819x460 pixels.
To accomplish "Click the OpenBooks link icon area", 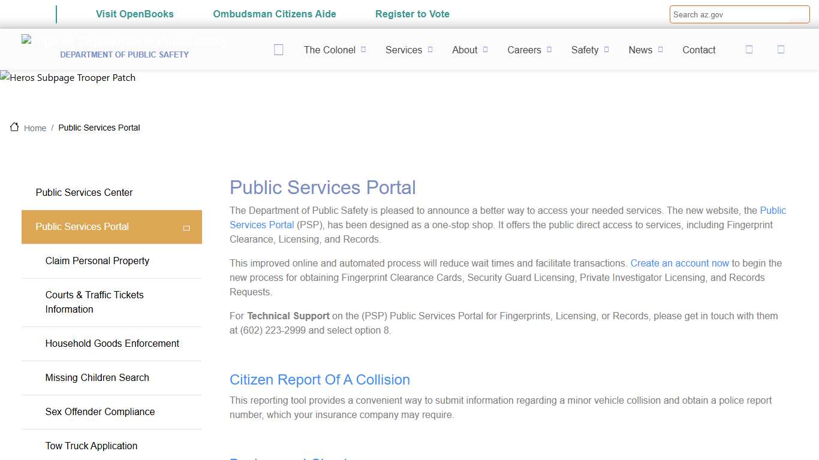I will [134, 13].
